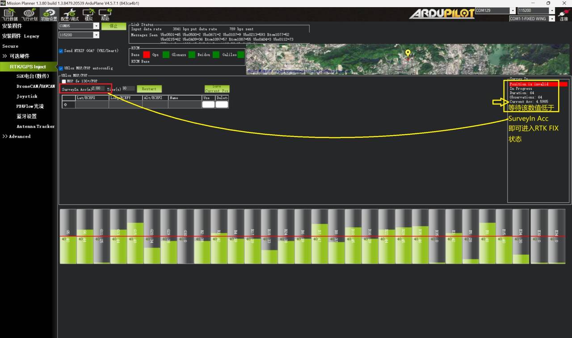Click the yellow marker on the map
This screenshot has height=338, width=572.
408,54
